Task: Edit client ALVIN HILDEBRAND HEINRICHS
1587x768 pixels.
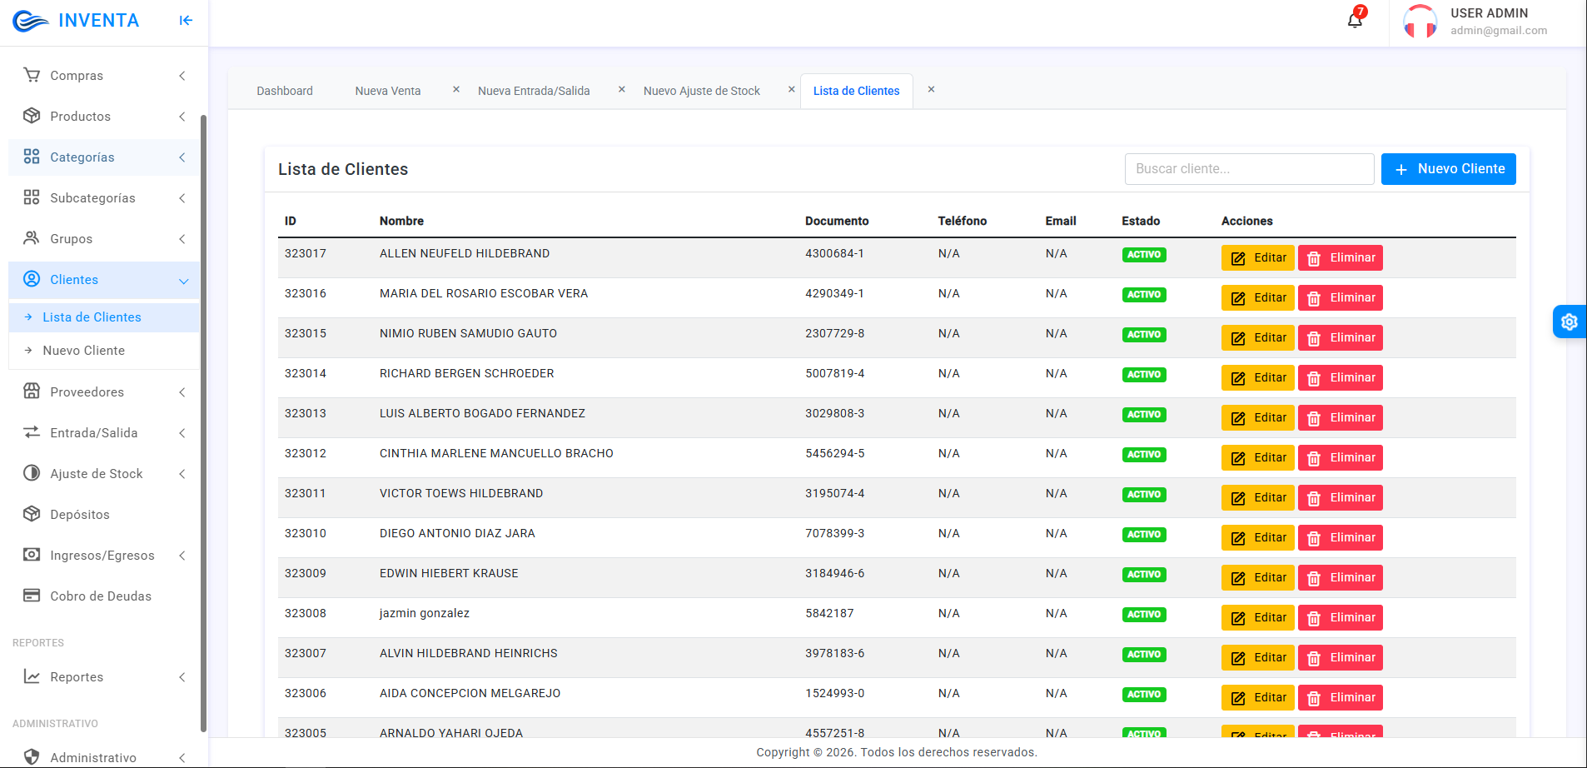Action: coord(1258,657)
